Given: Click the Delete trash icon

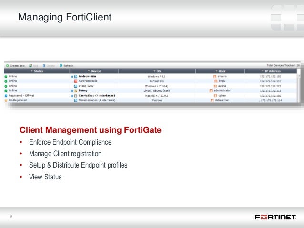Looking at the screenshot, I should [x=44, y=66].
